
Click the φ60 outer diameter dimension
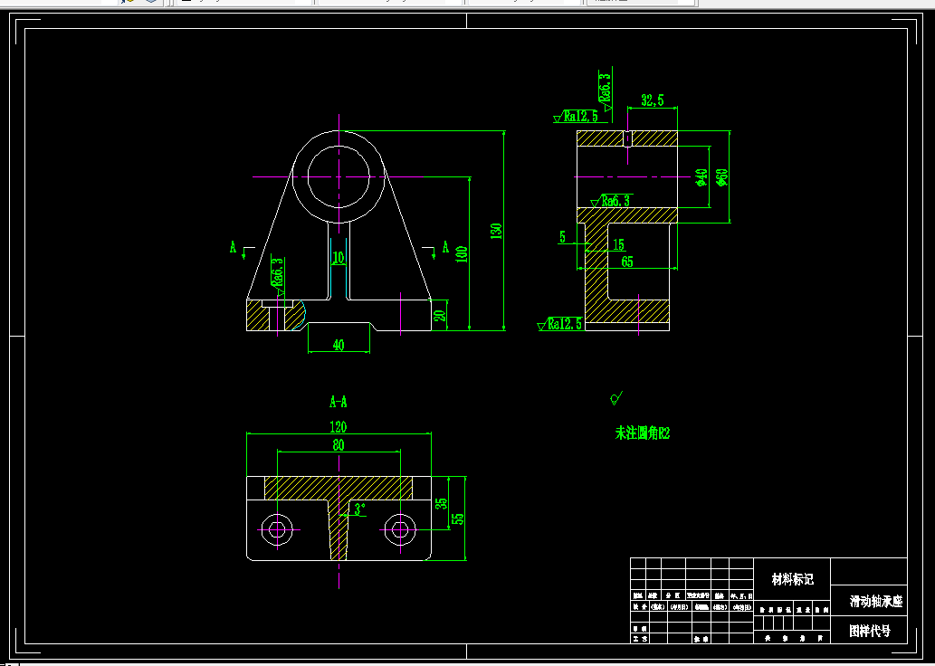point(721,177)
